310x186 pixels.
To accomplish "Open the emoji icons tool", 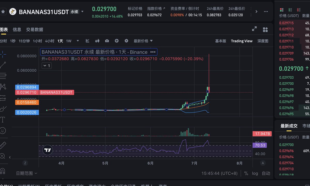I will coord(3,131).
